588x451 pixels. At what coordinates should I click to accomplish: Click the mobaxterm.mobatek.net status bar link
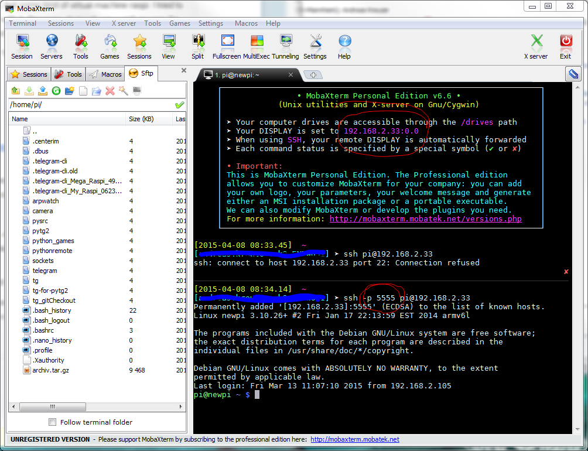coord(355,439)
